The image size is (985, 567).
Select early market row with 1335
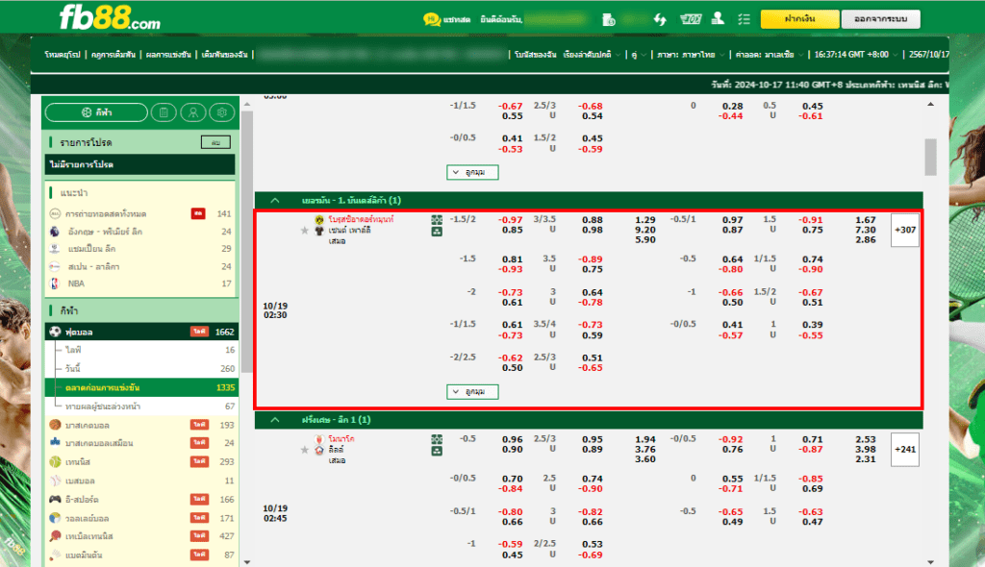[142, 387]
